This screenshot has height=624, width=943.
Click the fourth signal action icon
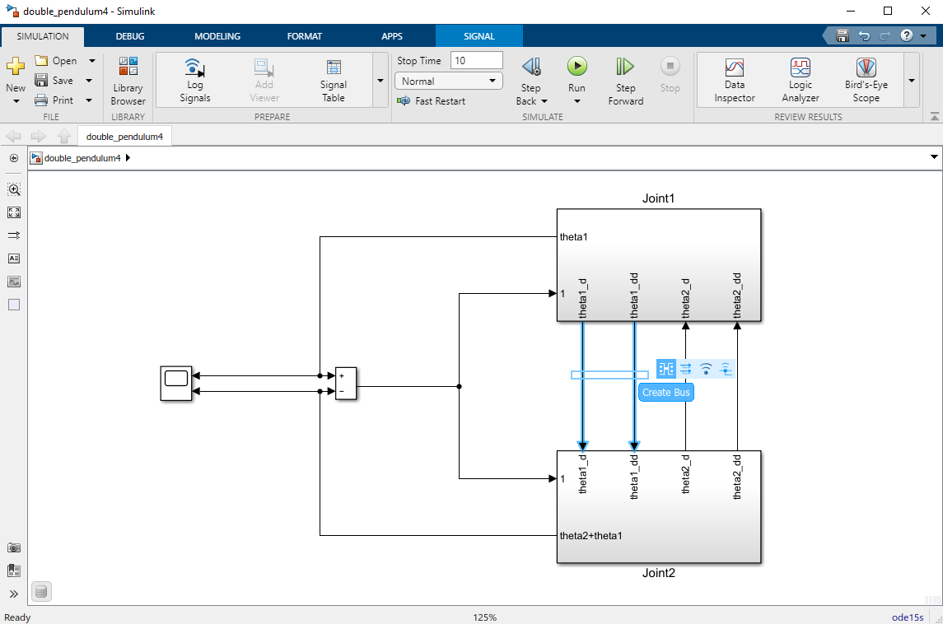click(x=726, y=369)
